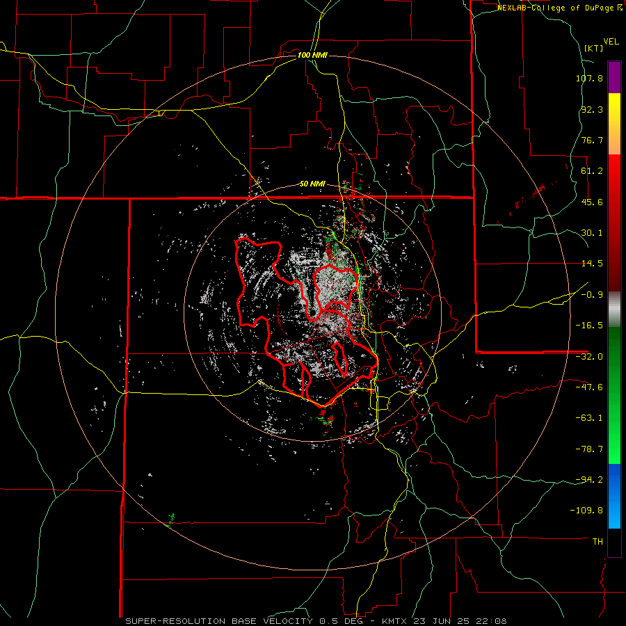Image resolution: width=626 pixels, height=626 pixels.
Task: Click the red segment of velocity color bar
Action: [614, 223]
